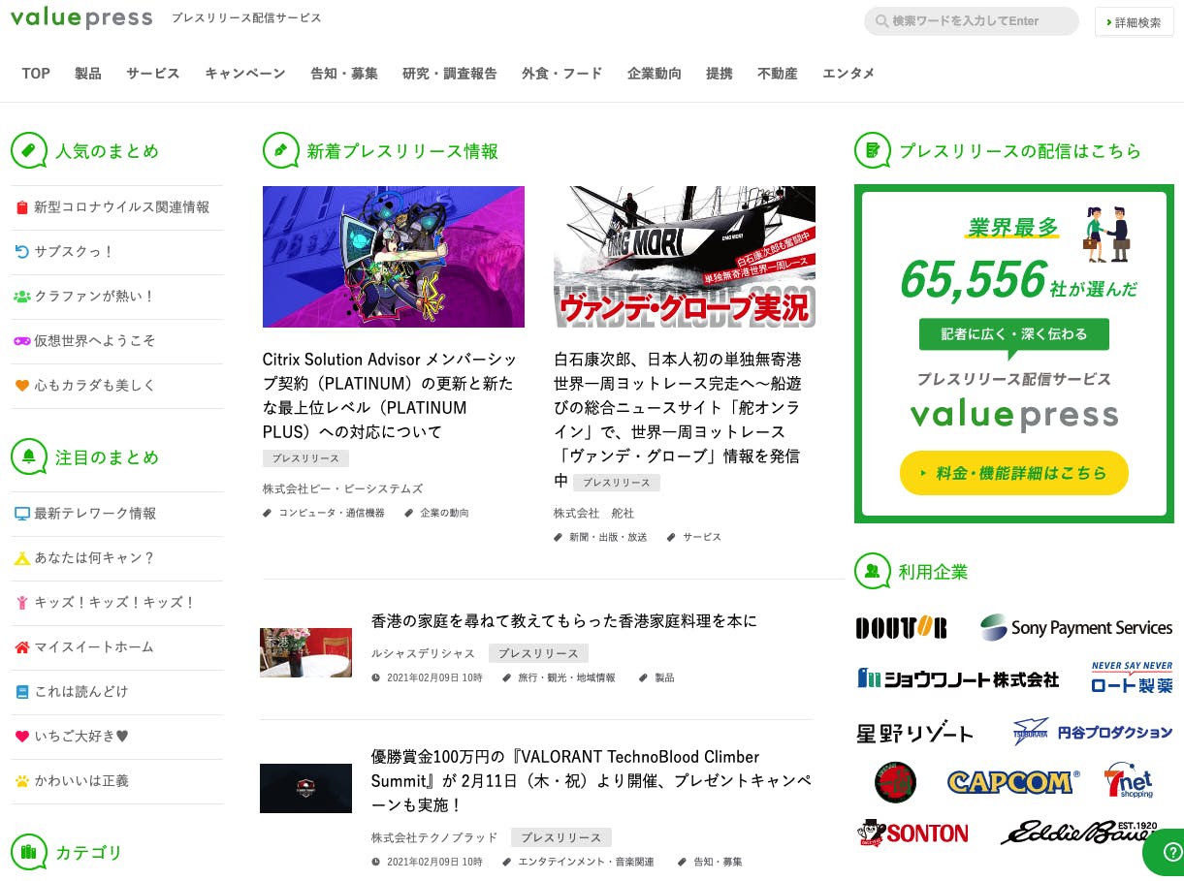1184x881 pixels.
Task: Click the 7net shopping logo
Action: click(x=1129, y=781)
